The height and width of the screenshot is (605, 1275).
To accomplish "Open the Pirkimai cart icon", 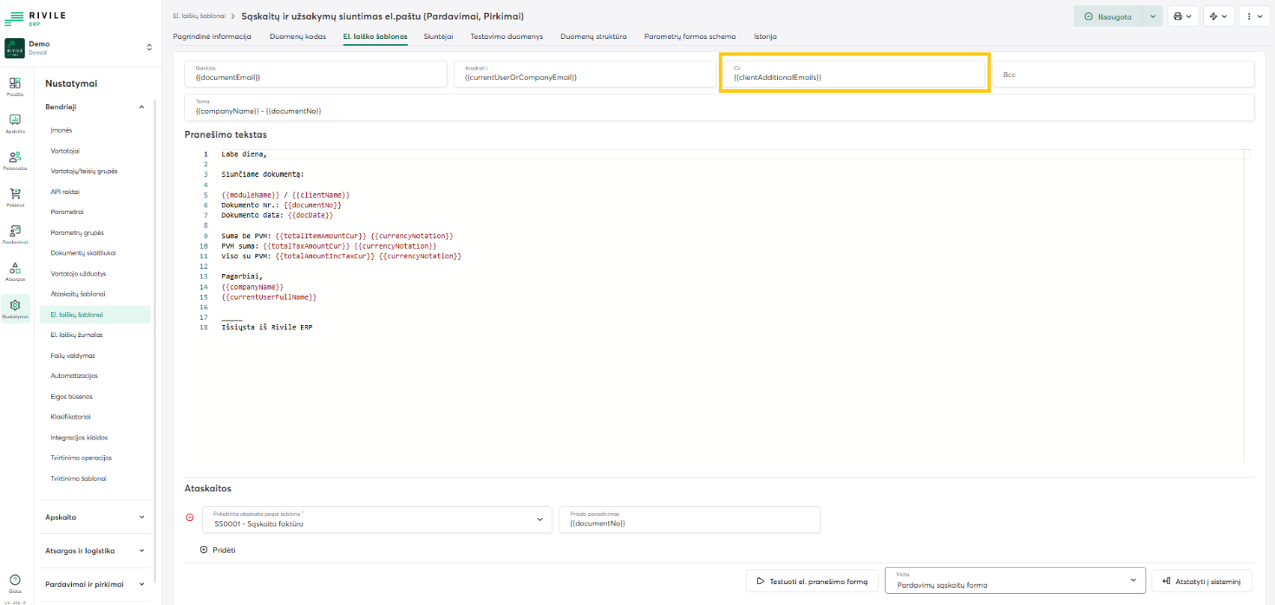I will [x=15, y=197].
